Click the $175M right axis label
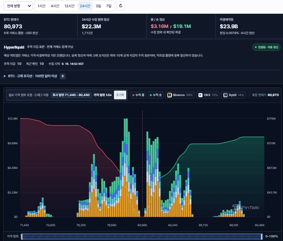 click(x=271, y=119)
